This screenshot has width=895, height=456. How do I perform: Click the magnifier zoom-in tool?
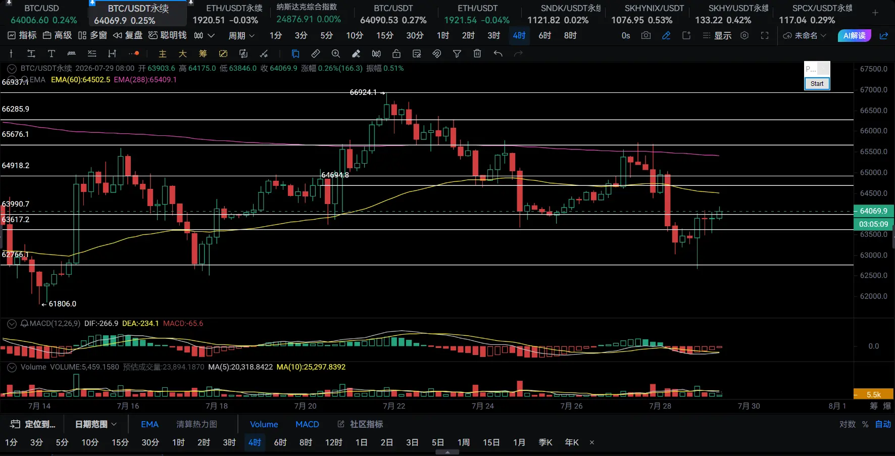[x=336, y=54]
